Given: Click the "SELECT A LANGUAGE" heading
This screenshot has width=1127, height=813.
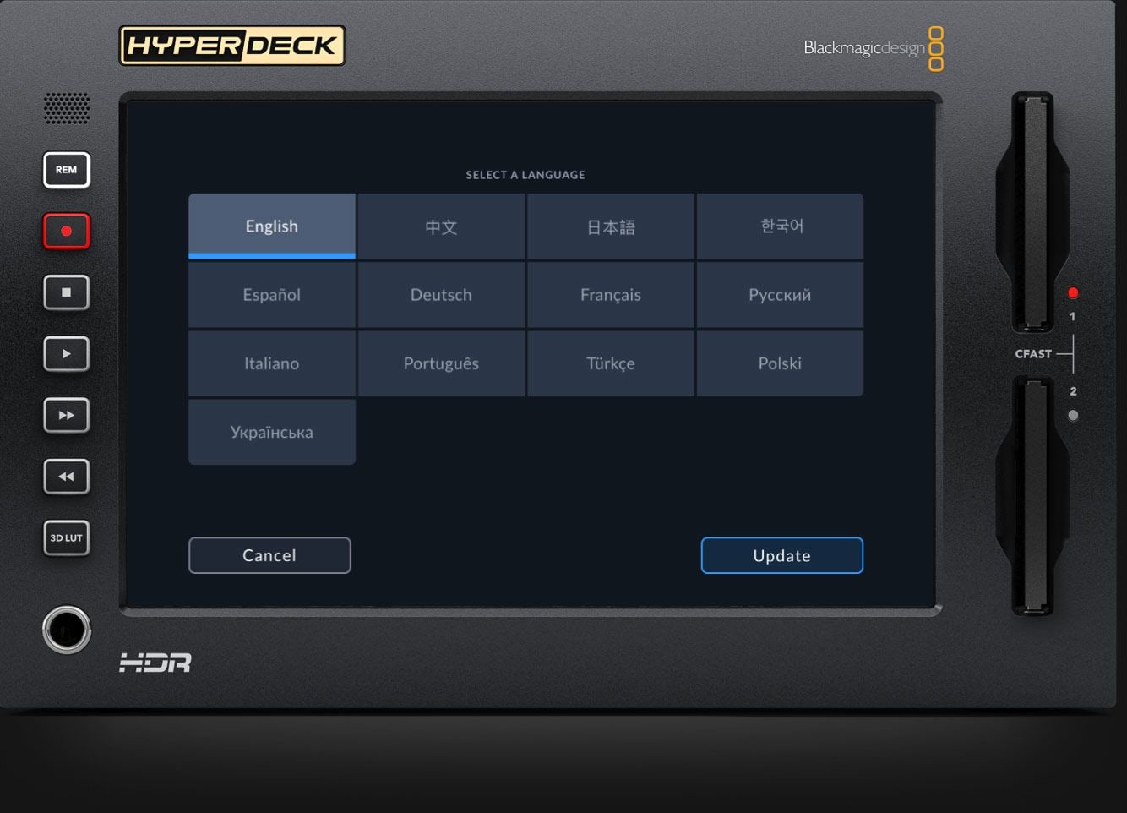Looking at the screenshot, I should [525, 175].
